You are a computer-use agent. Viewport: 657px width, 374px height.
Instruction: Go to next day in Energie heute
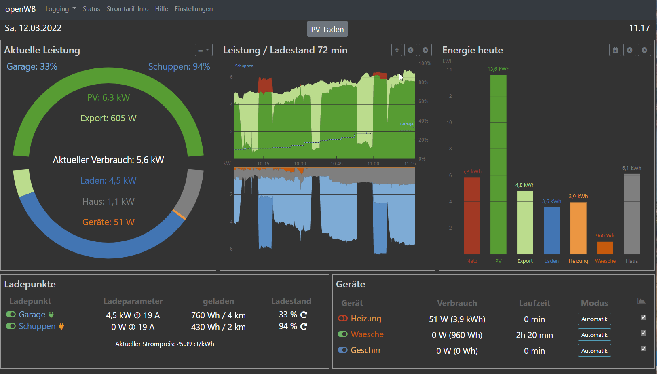coord(644,50)
